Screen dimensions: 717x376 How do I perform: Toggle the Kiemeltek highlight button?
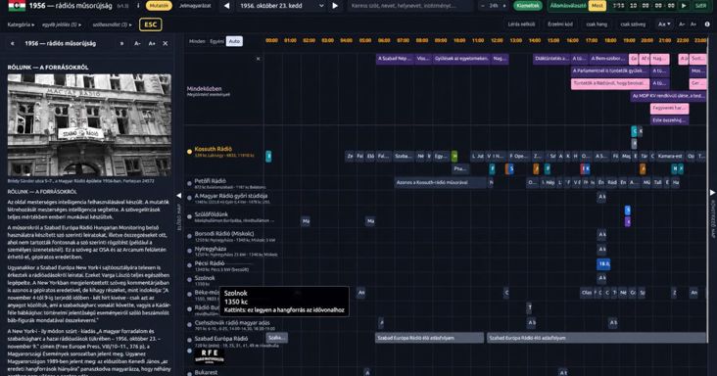pyautogui.click(x=528, y=6)
